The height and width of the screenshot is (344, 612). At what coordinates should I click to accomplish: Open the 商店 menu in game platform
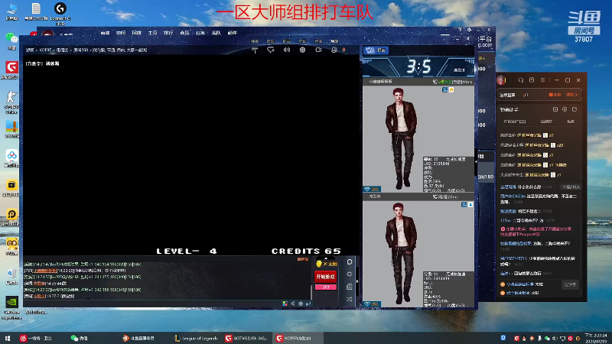(184, 33)
